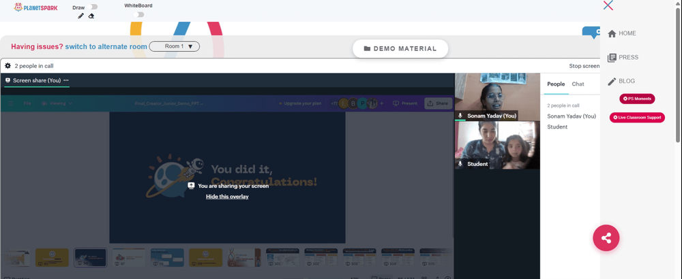The height and width of the screenshot is (279, 682).
Task: Click the Student microphone icon
Action: point(460,164)
